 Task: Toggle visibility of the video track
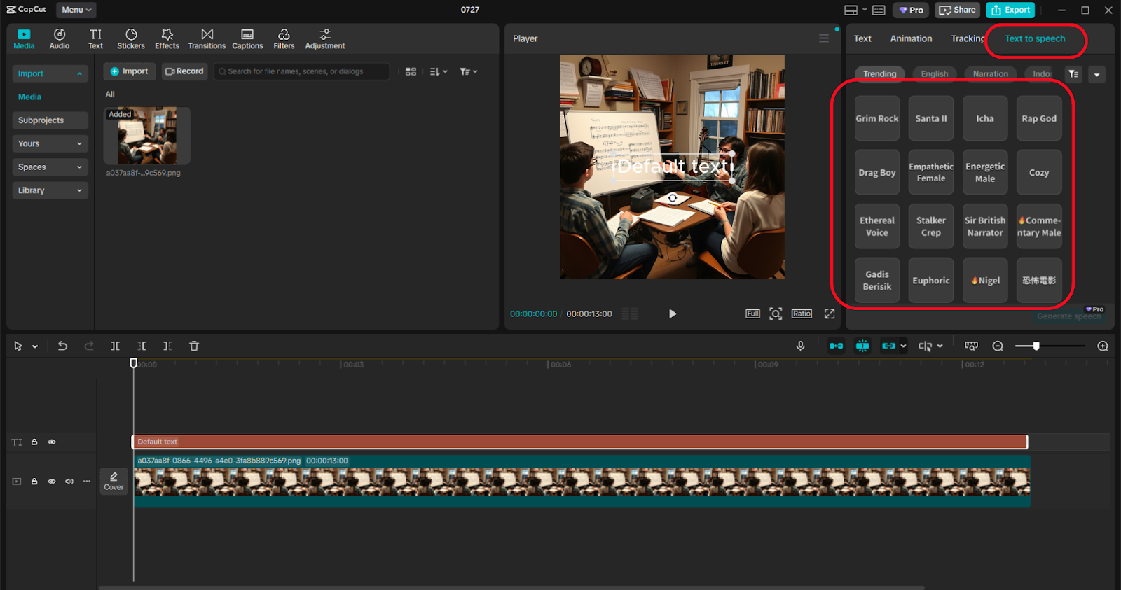52,482
